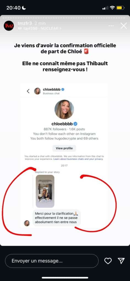Tap the "Merci pour la clarification" message bubble
This screenshot has height=281, width=130.
tap(57, 218)
